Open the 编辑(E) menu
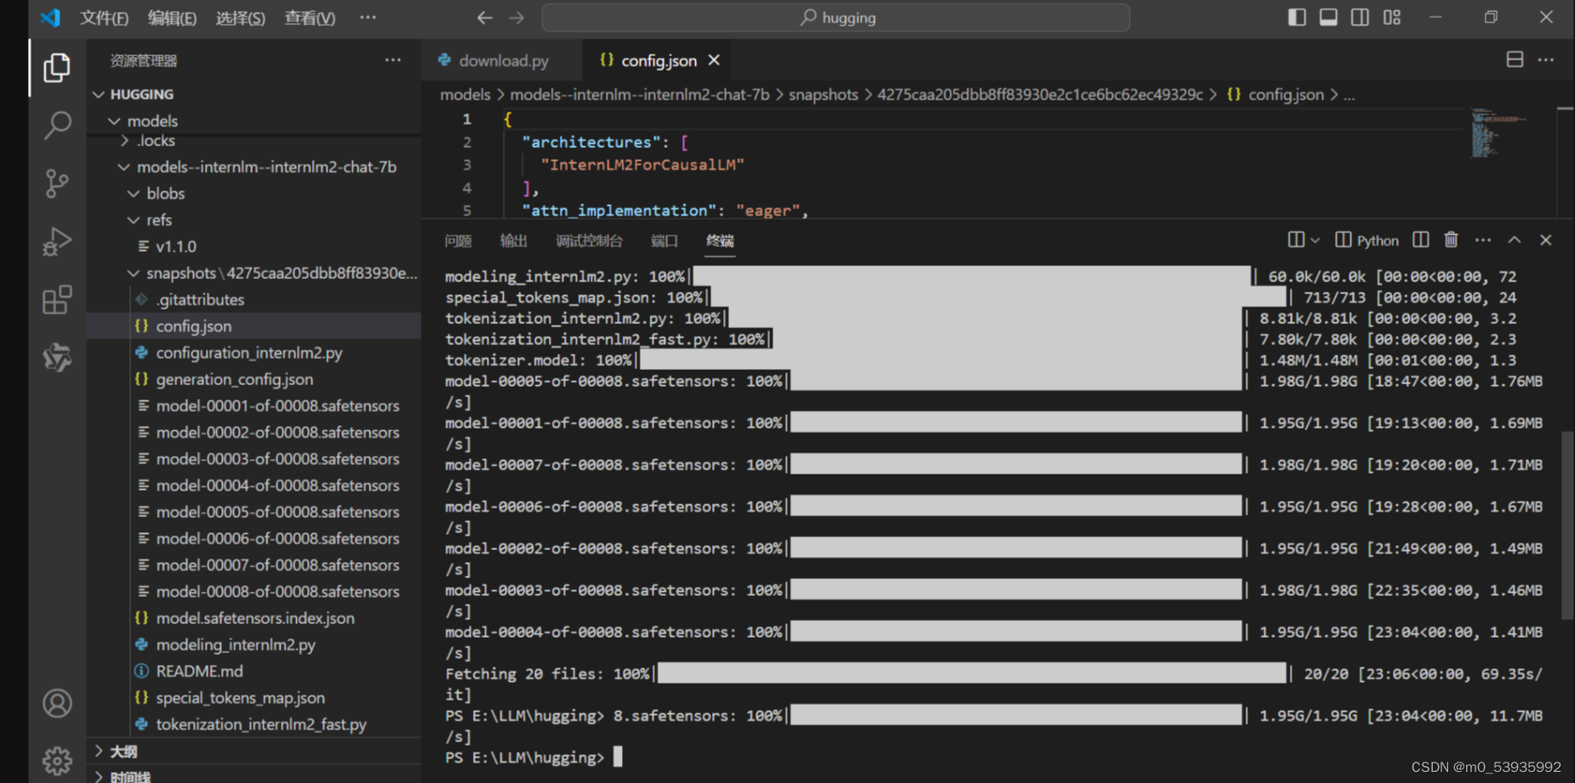Screen dimensions: 1575x783 click(172, 18)
